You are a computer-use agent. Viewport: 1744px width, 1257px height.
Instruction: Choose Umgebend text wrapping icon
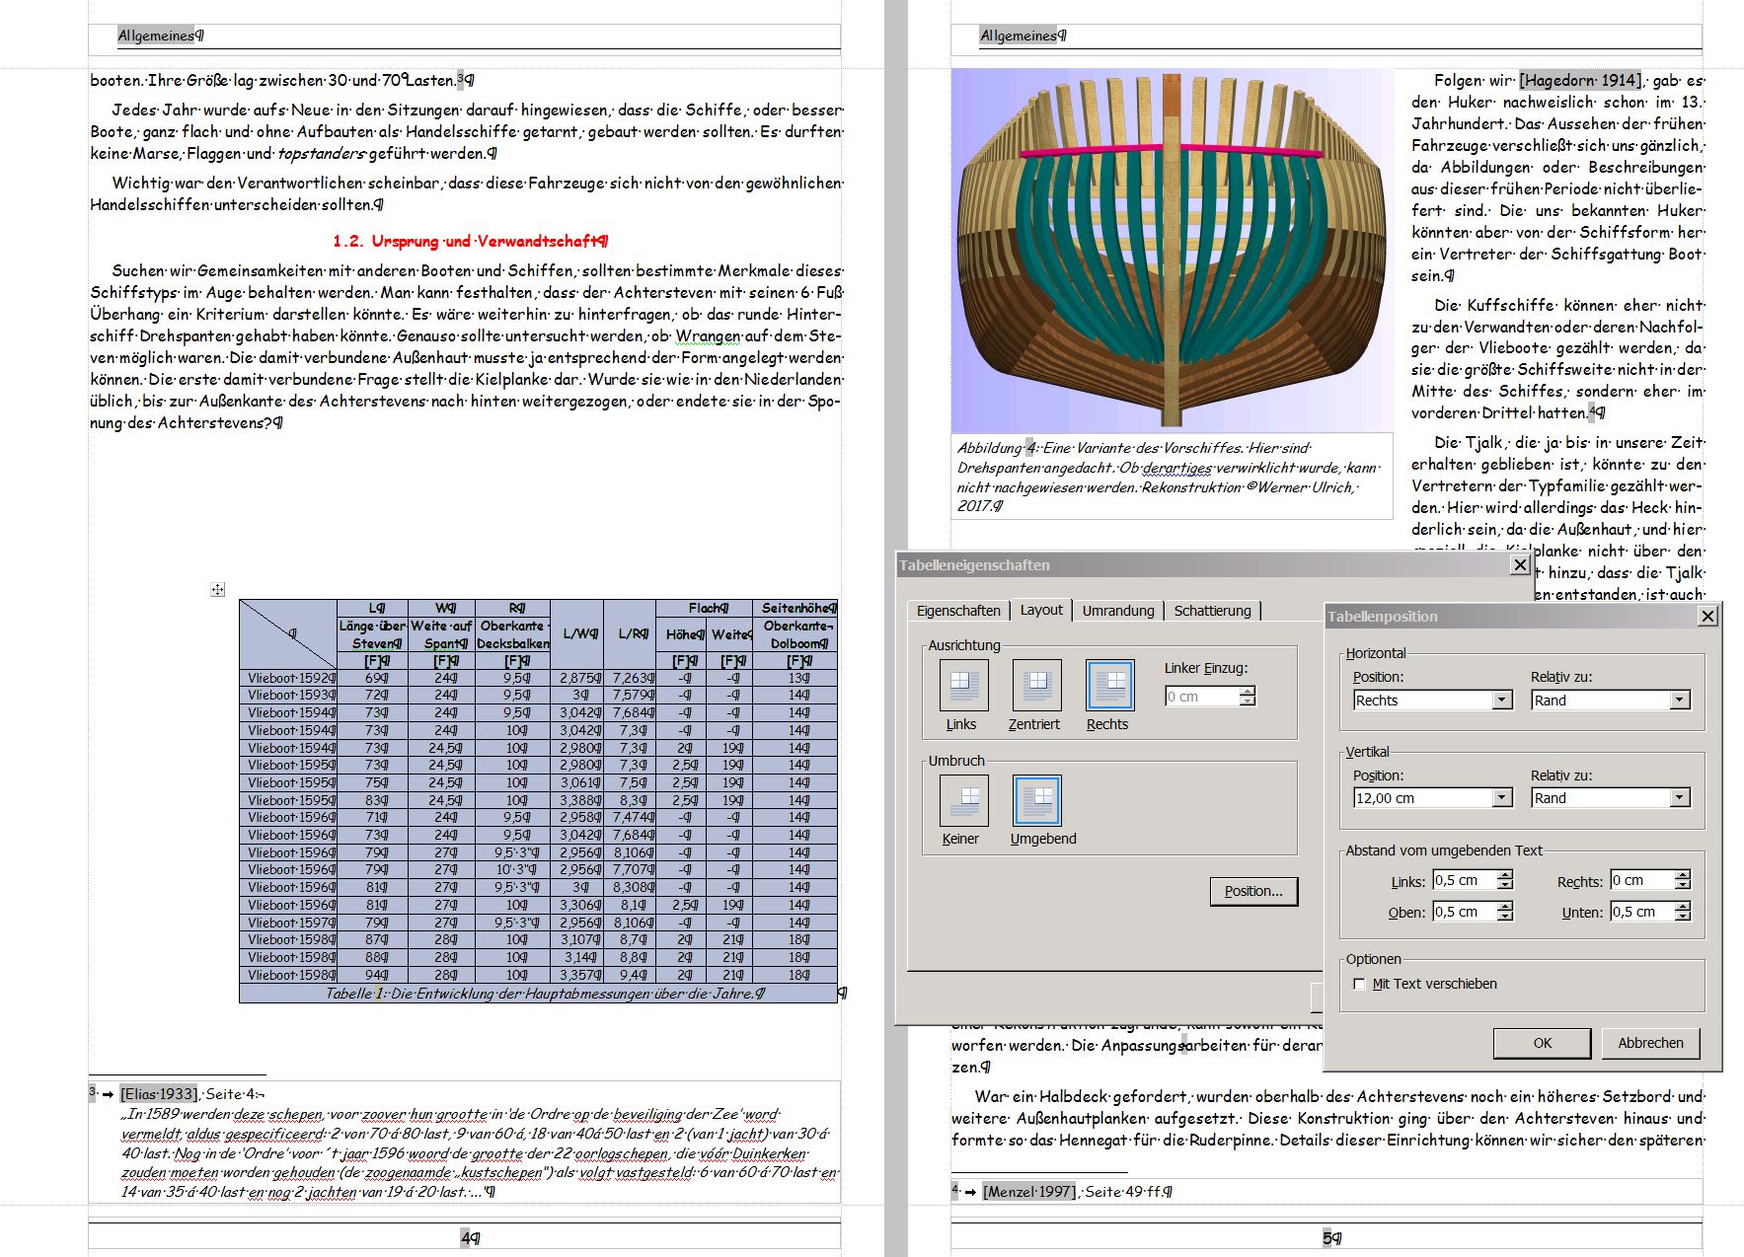coord(1036,800)
